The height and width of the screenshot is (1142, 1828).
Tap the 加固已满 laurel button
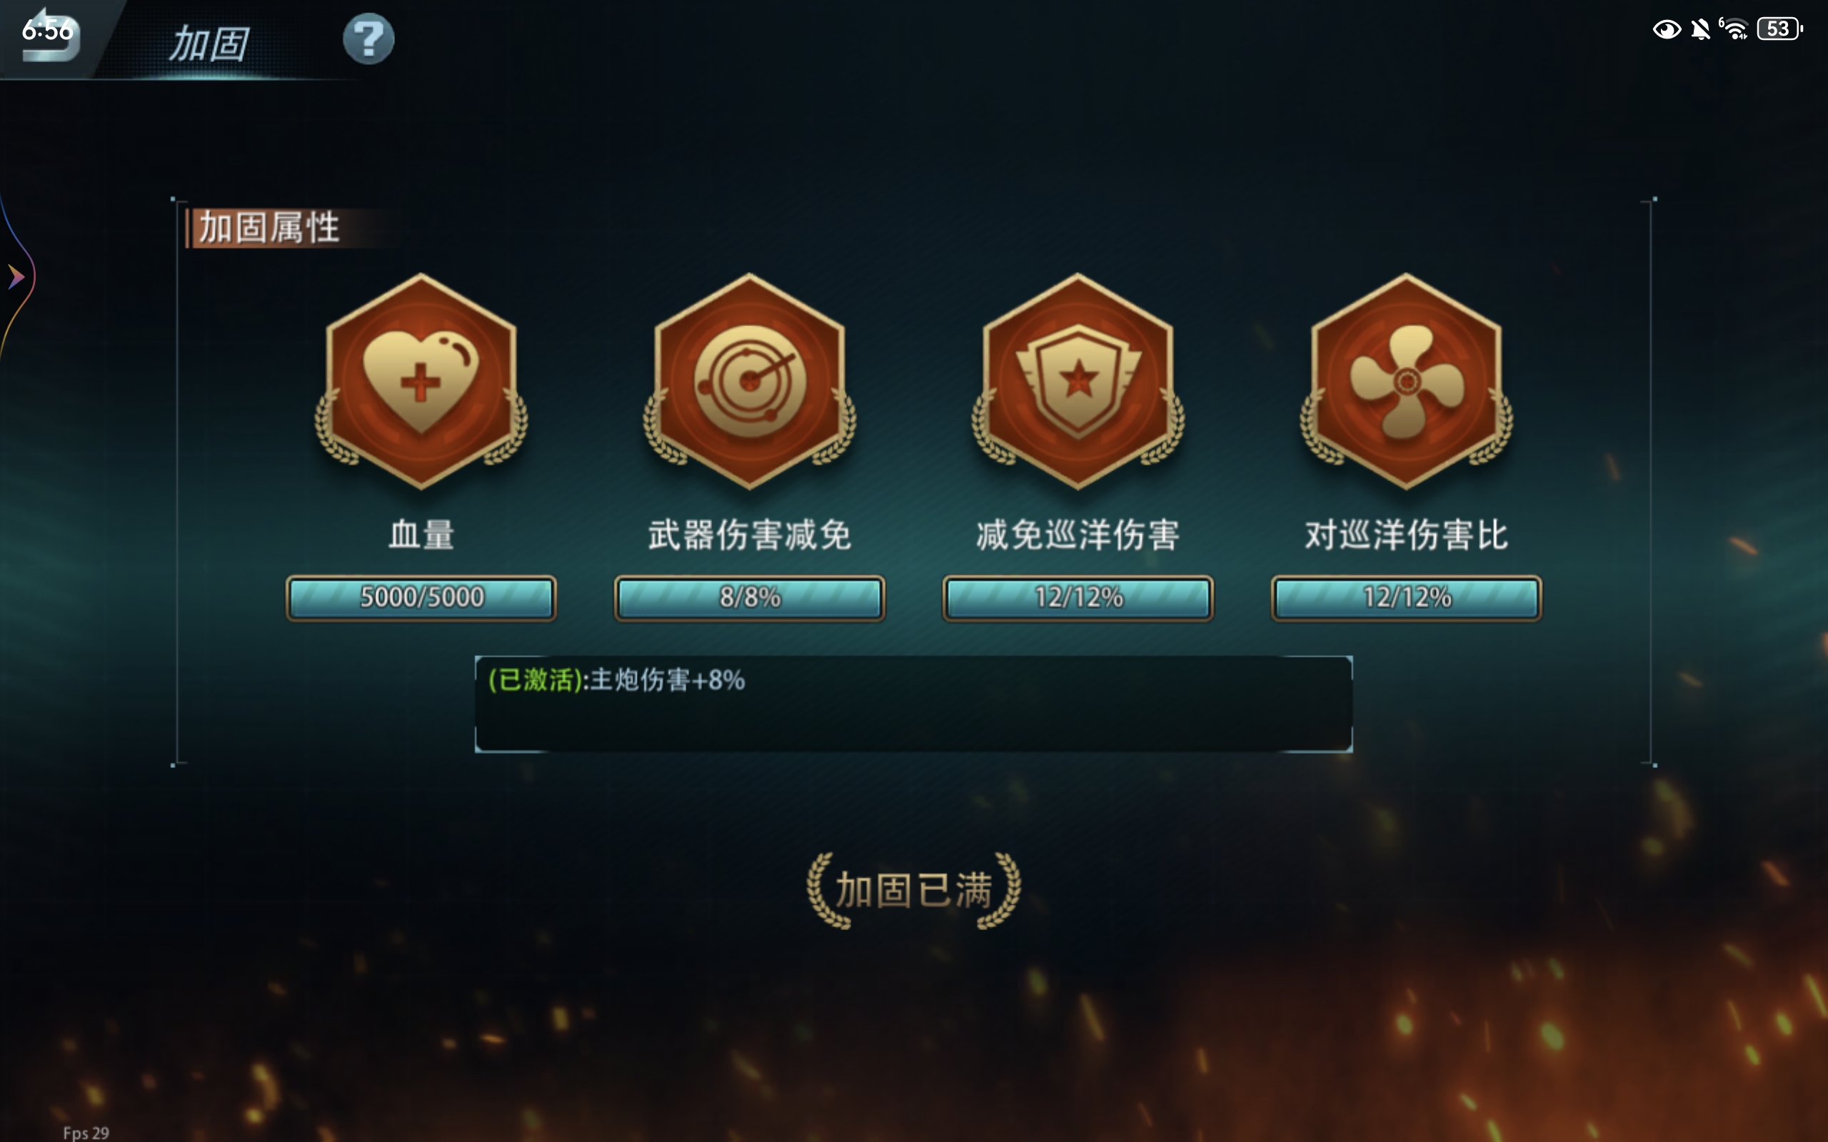pyautogui.click(x=914, y=890)
